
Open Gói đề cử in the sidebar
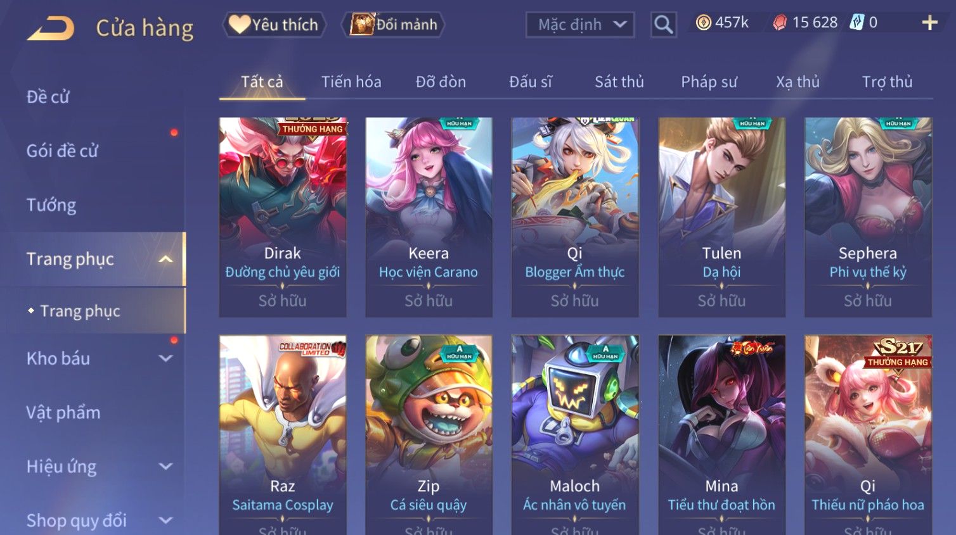pos(62,151)
